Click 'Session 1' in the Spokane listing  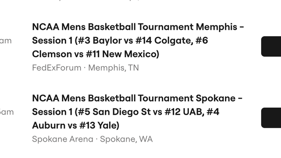[52, 112]
